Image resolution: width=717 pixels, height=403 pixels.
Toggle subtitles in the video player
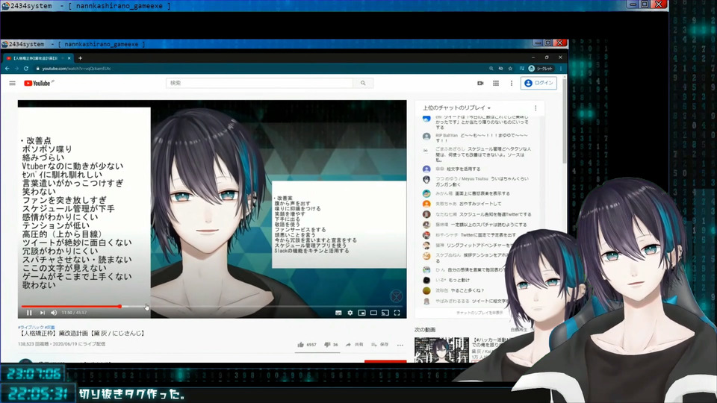(x=338, y=313)
